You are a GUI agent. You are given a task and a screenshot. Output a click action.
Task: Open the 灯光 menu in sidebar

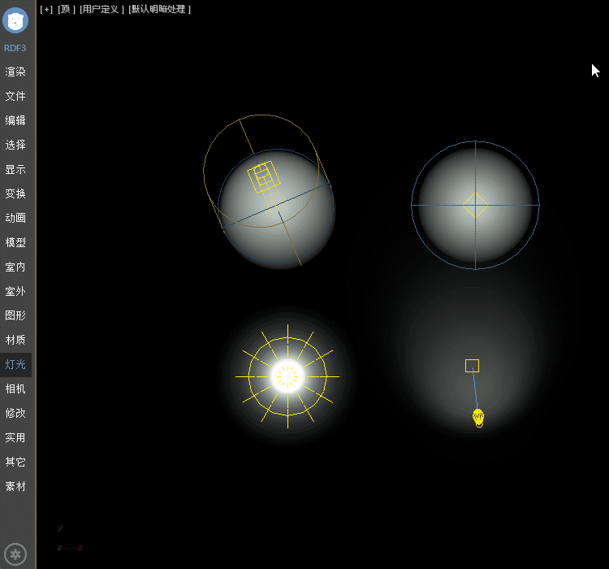[x=15, y=364]
